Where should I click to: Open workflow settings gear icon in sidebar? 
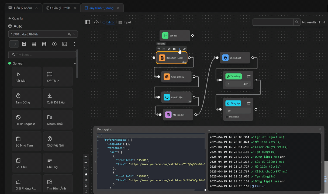click(54, 44)
